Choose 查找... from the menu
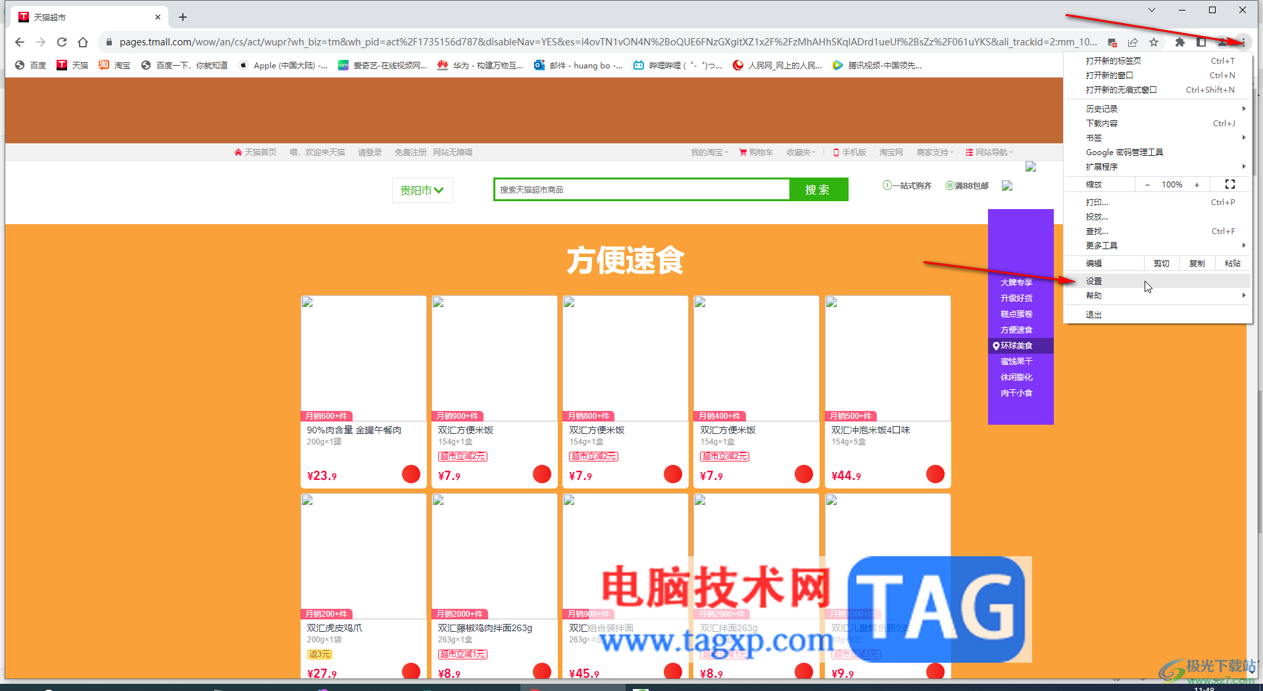This screenshot has width=1263, height=691. (x=1158, y=231)
